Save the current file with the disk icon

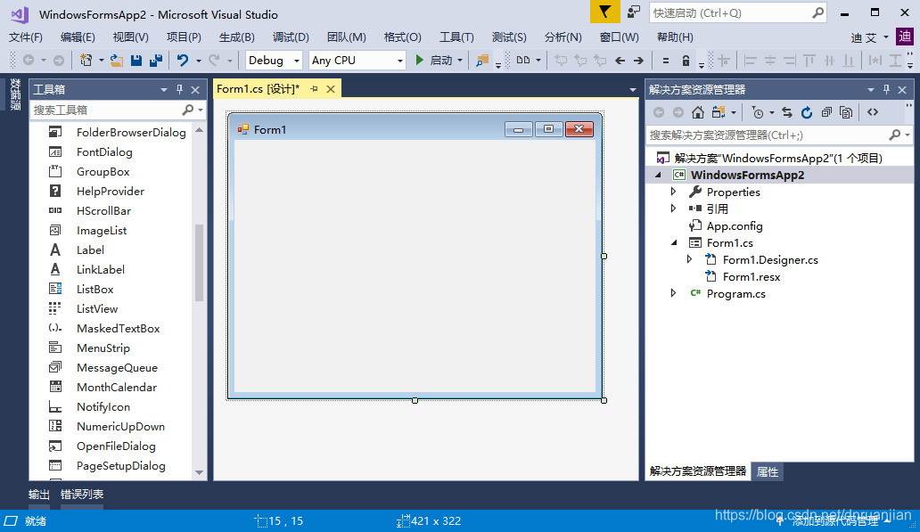[136, 61]
